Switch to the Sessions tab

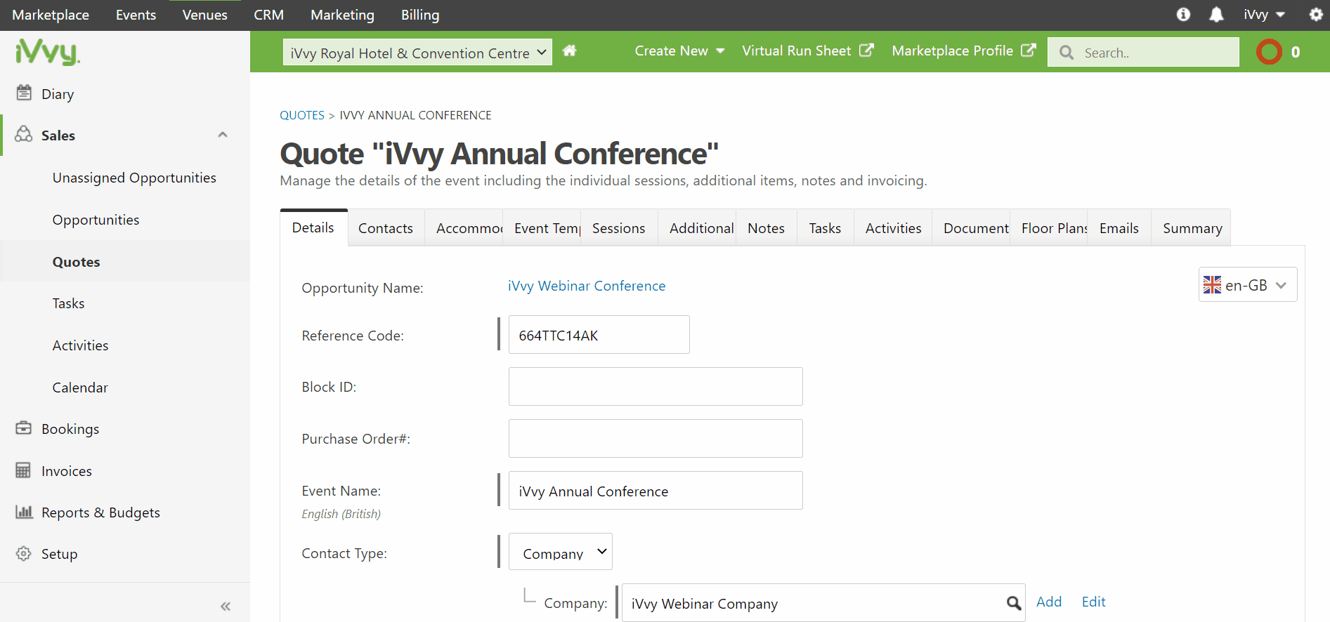[618, 228]
